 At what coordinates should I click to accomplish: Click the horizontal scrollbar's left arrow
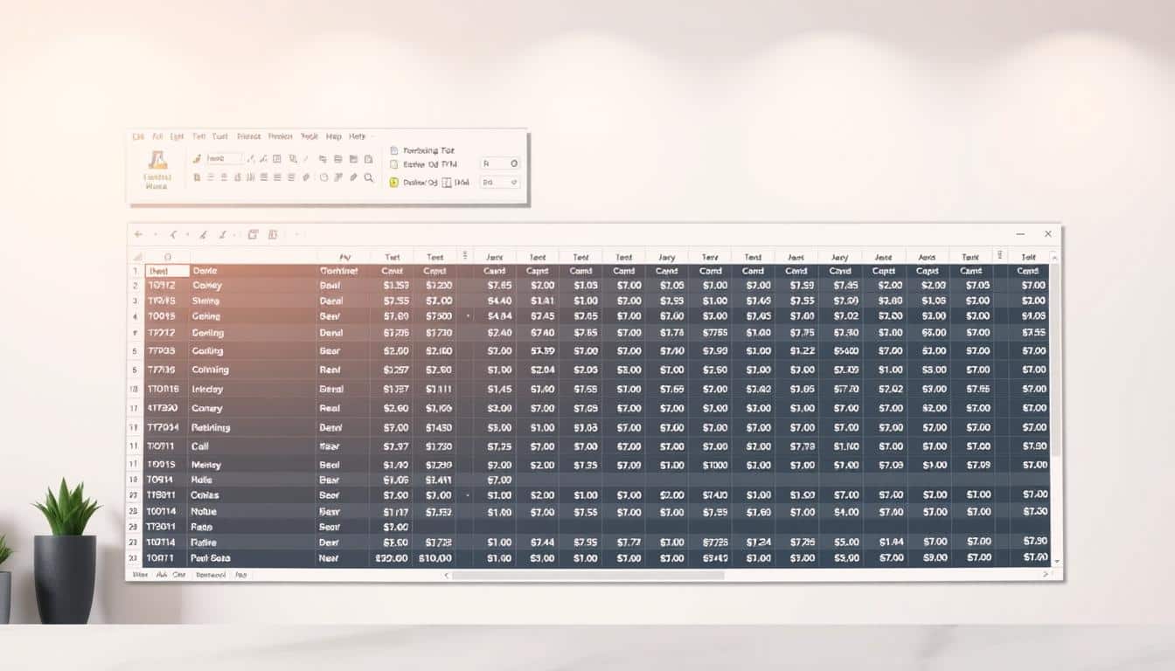point(447,576)
